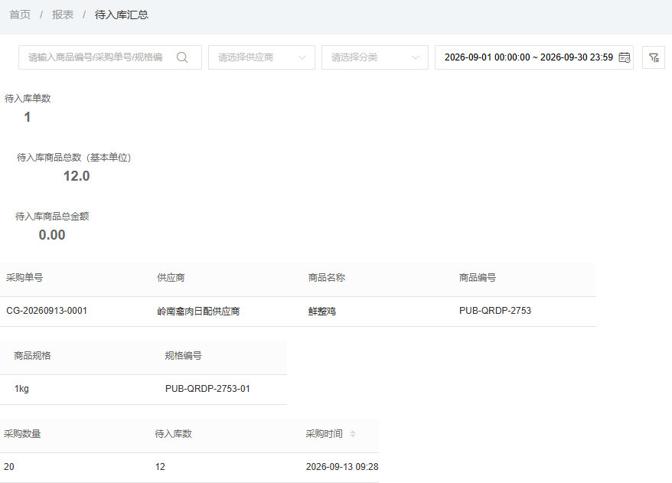Go to 报表 breadcrumb

tap(63, 15)
